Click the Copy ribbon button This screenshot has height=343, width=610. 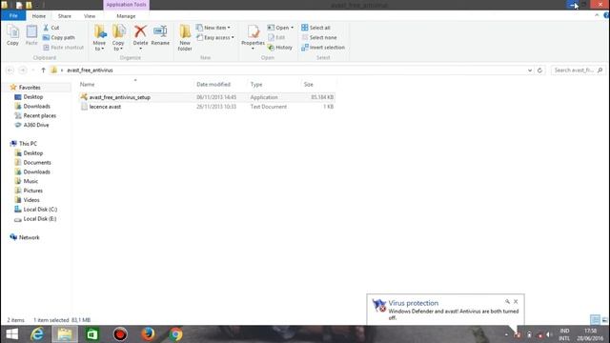[12, 35]
